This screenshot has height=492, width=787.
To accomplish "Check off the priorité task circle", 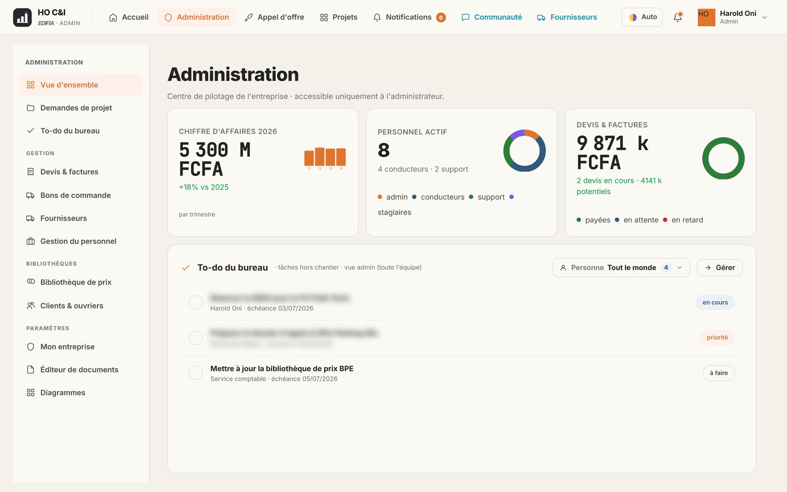I will click(x=196, y=338).
